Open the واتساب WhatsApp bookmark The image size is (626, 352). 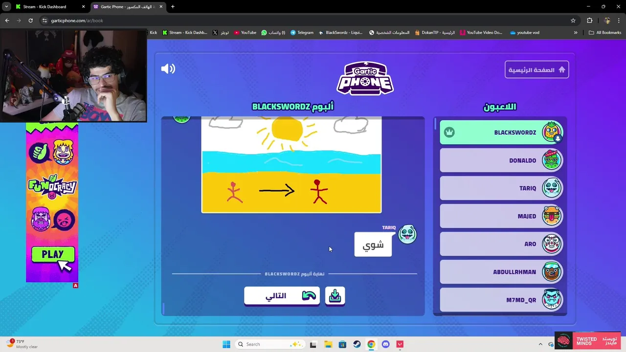[273, 33]
